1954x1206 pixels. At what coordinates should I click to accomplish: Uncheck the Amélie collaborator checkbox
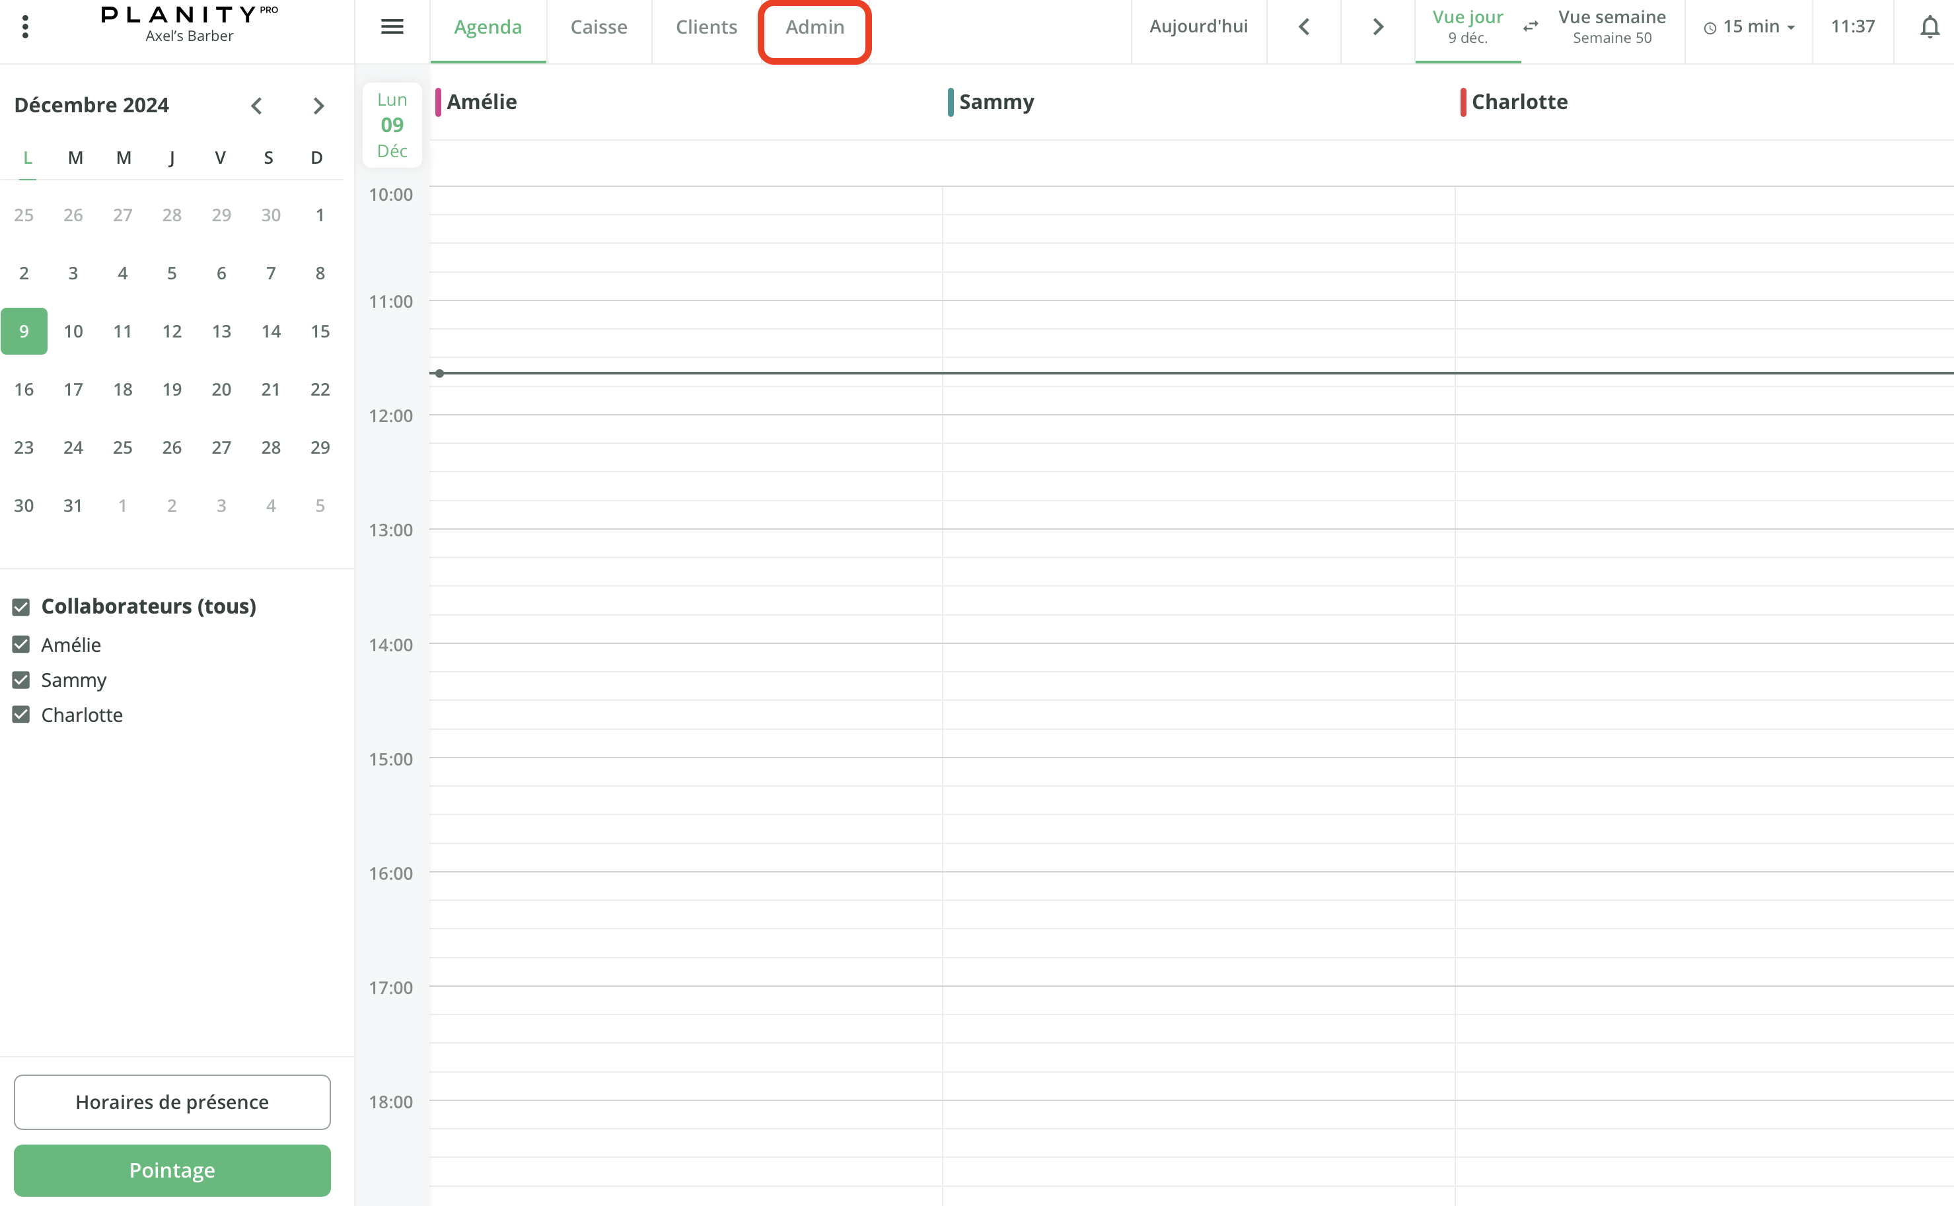point(22,645)
